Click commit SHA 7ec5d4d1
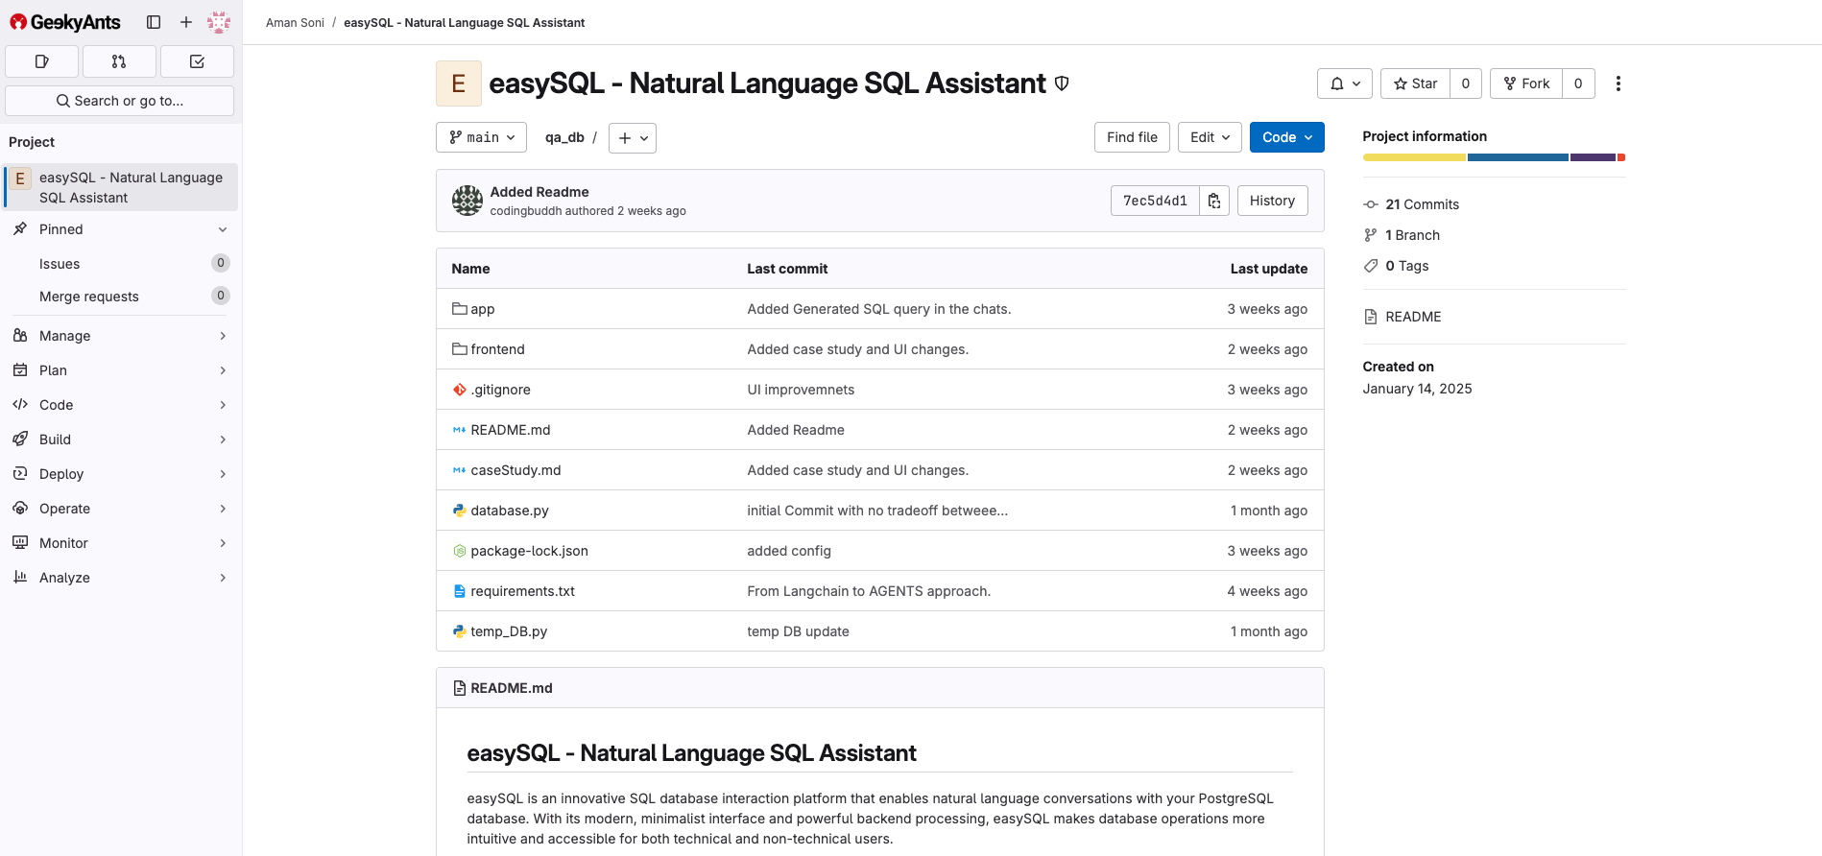Image resolution: width=1822 pixels, height=856 pixels. click(x=1155, y=201)
